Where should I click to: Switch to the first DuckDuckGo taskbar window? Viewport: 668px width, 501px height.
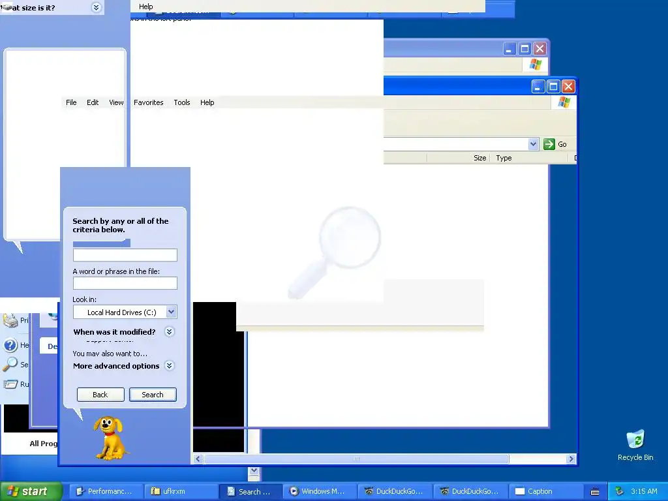[x=395, y=491]
